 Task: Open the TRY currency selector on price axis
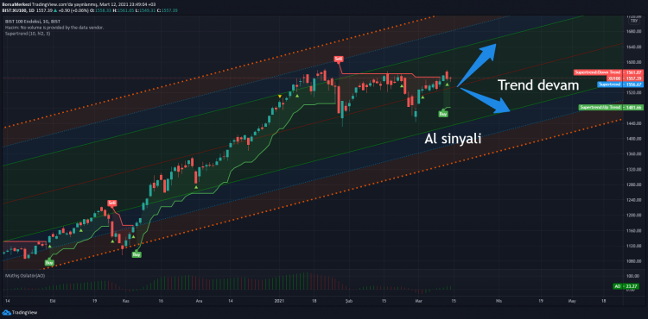coord(633,21)
